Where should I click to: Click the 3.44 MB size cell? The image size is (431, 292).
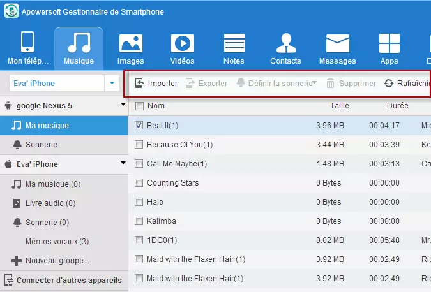[330, 145]
